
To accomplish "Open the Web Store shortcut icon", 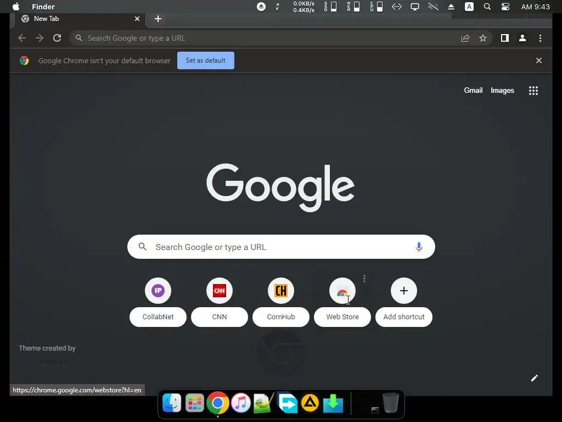I will tap(342, 291).
